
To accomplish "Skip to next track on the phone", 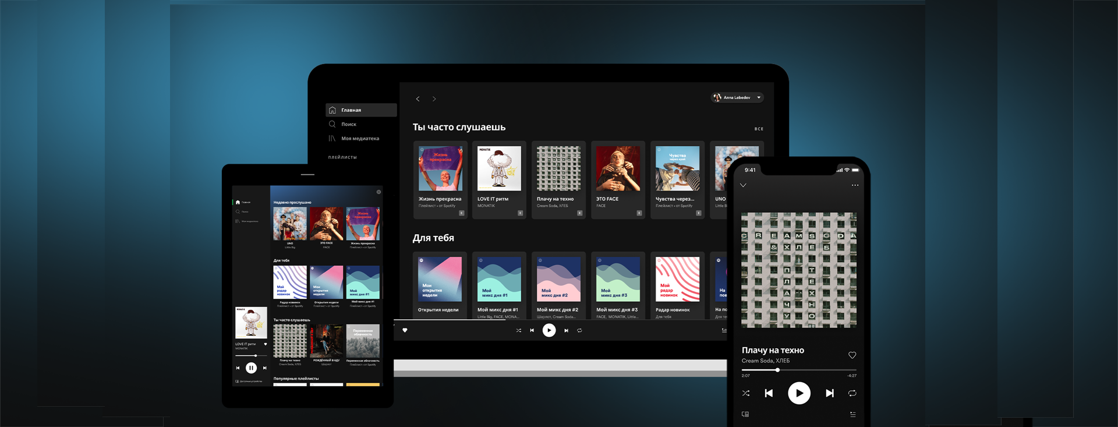I will click(x=829, y=393).
